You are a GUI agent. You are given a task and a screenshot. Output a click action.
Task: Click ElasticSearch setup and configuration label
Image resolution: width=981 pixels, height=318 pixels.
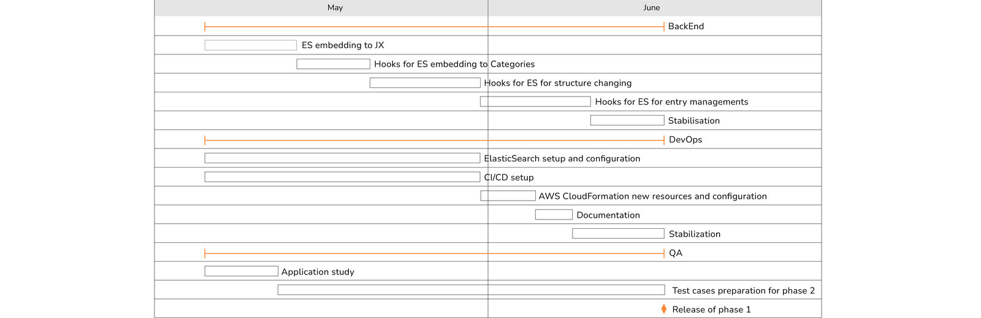pos(562,158)
